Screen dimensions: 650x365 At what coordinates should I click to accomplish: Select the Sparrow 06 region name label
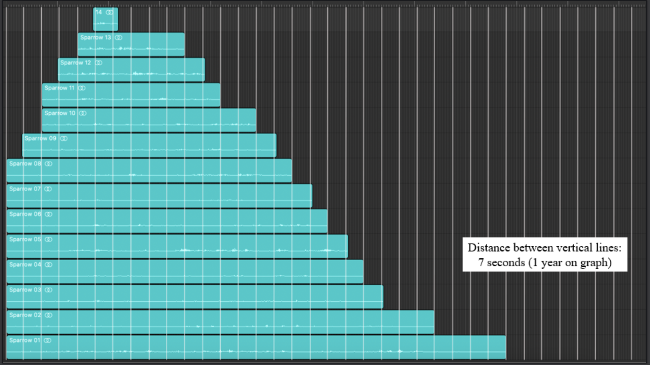[25, 214]
